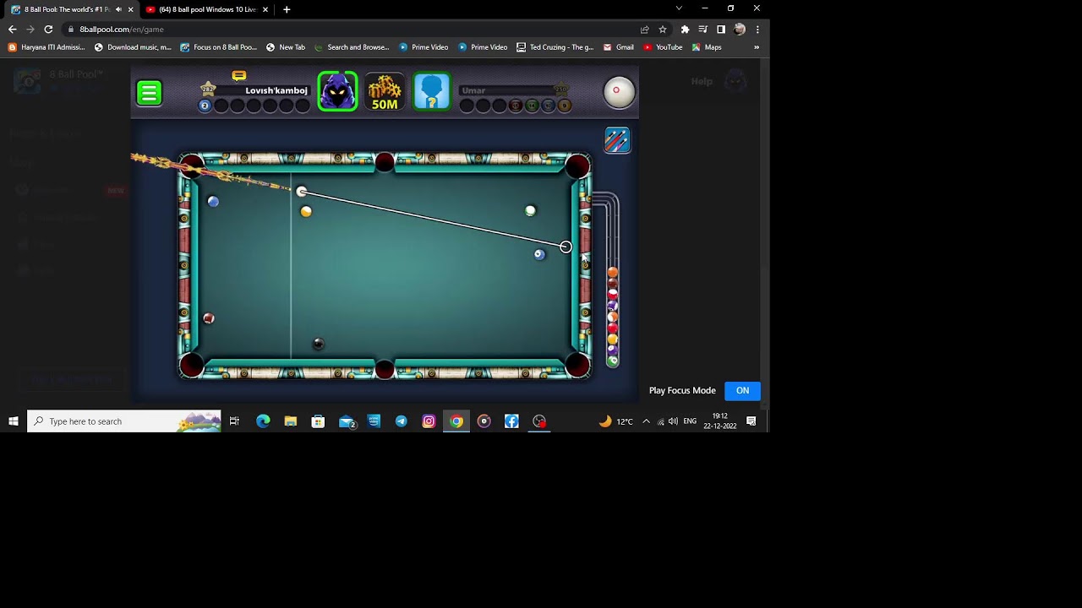Open Download music bookmark
This screenshot has width=1082, height=608.
[133, 47]
